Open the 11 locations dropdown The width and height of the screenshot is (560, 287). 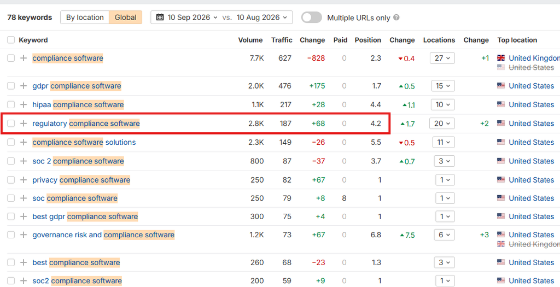pyautogui.click(x=443, y=143)
